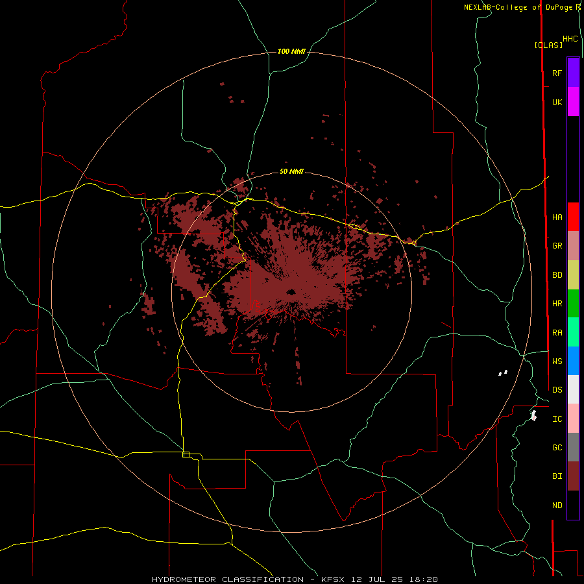584x584 pixels.
Task: Click the GC legend label
Action: (557, 447)
